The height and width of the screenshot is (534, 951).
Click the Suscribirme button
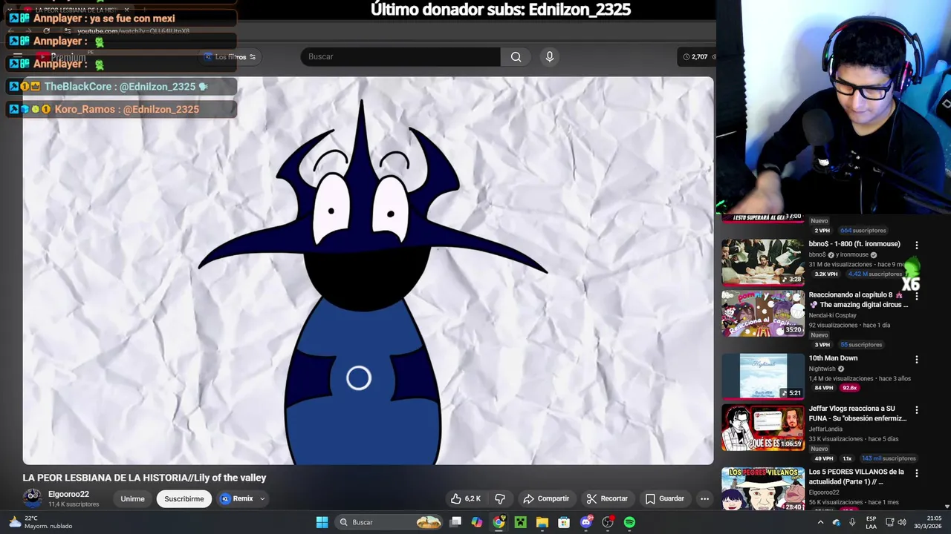[184, 498]
